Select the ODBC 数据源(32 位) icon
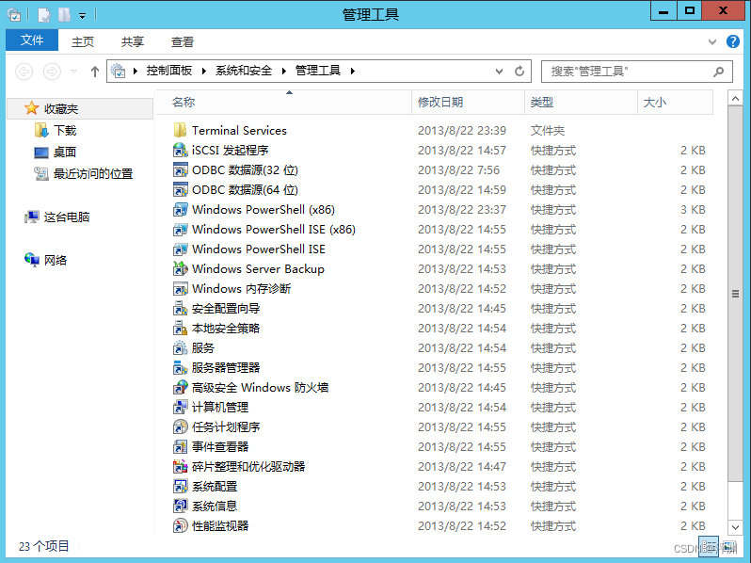The width and height of the screenshot is (751, 563). [180, 169]
